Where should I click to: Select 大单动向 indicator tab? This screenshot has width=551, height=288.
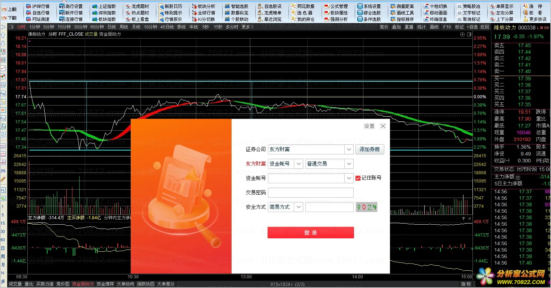pos(125,284)
